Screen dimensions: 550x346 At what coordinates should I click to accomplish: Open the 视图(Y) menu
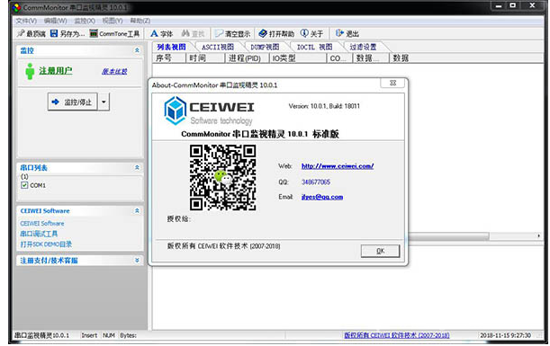point(113,21)
